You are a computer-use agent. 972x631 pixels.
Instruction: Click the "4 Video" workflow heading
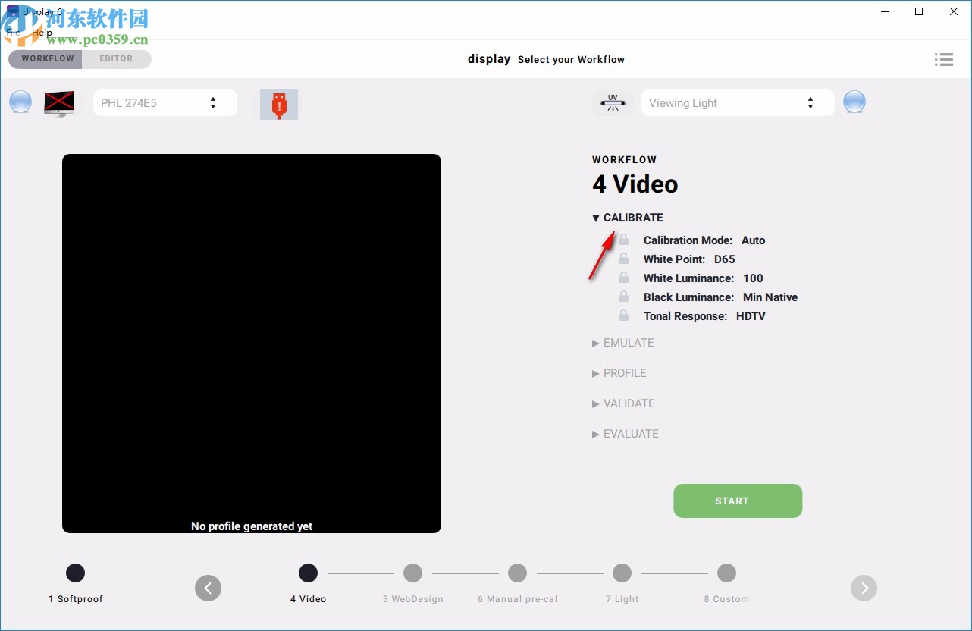click(x=635, y=184)
